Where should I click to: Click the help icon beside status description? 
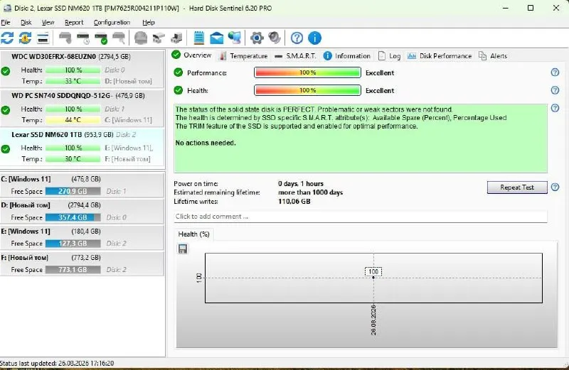(555, 108)
